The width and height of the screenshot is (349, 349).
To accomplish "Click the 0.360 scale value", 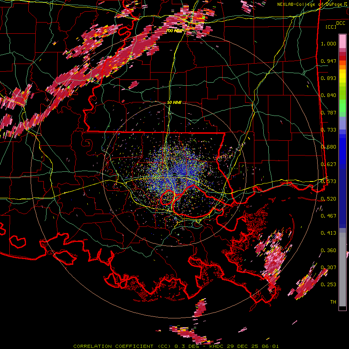I will (328, 250).
